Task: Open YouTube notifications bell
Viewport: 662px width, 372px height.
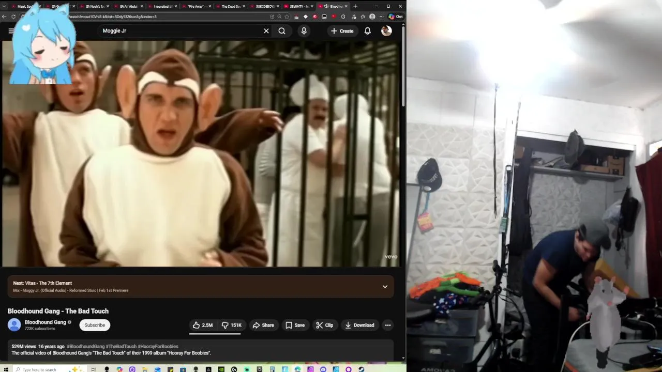Action: pyautogui.click(x=368, y=31)
